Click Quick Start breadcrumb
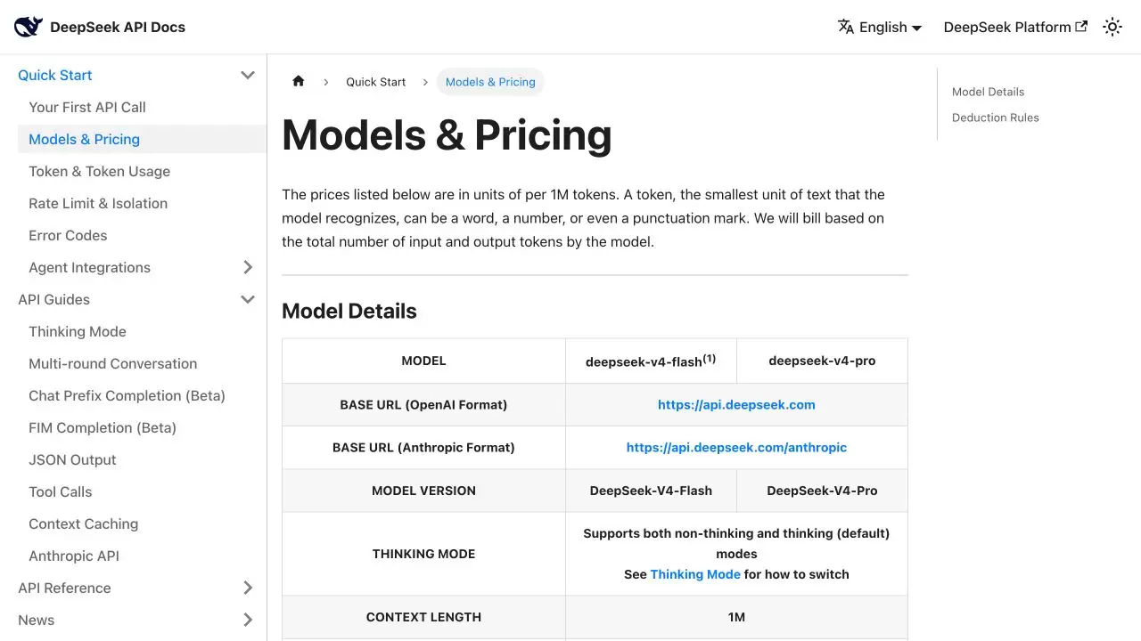The width and height of the screenshot is (1141, 641). point(375,81)
